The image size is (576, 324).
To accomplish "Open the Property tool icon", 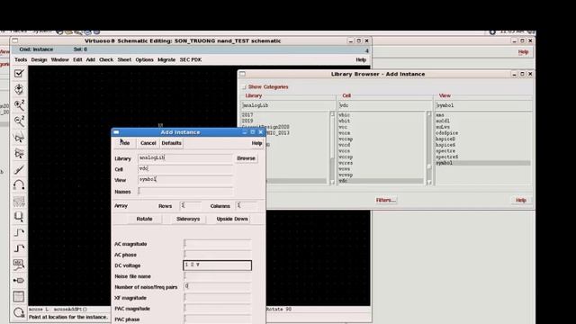I will pyautogui.click(x=19, y=201).
